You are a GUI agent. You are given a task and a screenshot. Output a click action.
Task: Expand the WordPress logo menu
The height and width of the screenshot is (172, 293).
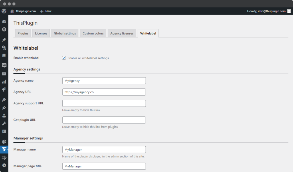pos(3,11)
